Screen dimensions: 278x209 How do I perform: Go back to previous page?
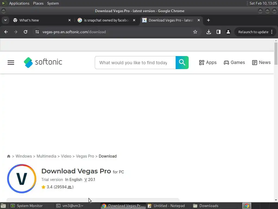(x=6, y=32)
